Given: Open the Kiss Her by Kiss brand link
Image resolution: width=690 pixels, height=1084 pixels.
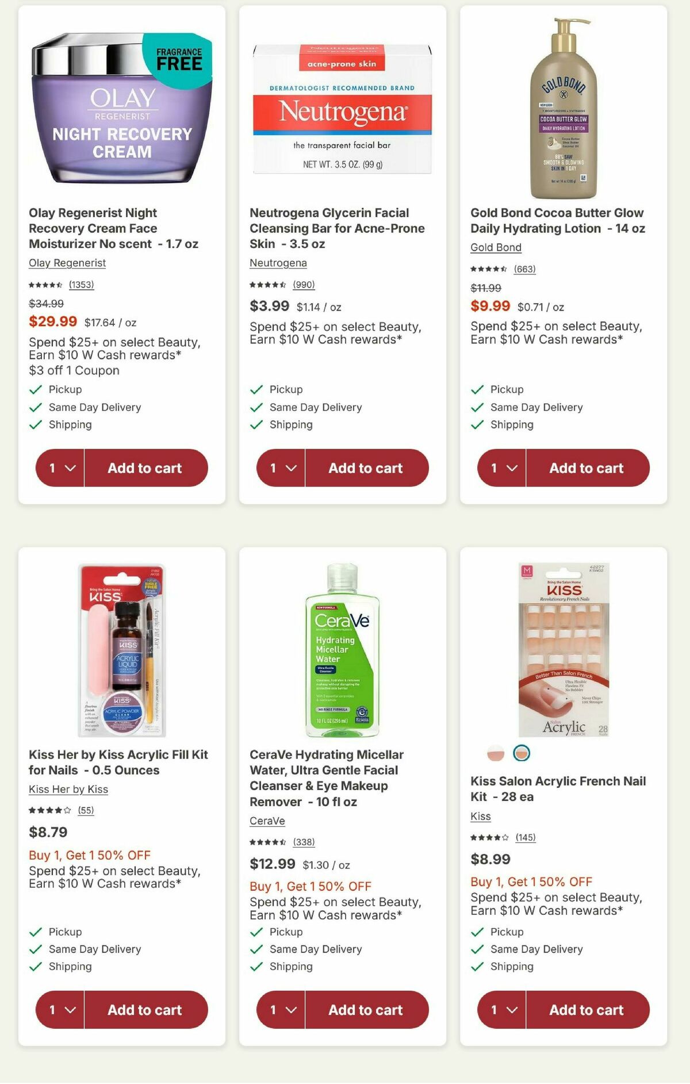Looking at the screenshot, I should [x=68, y=789].
